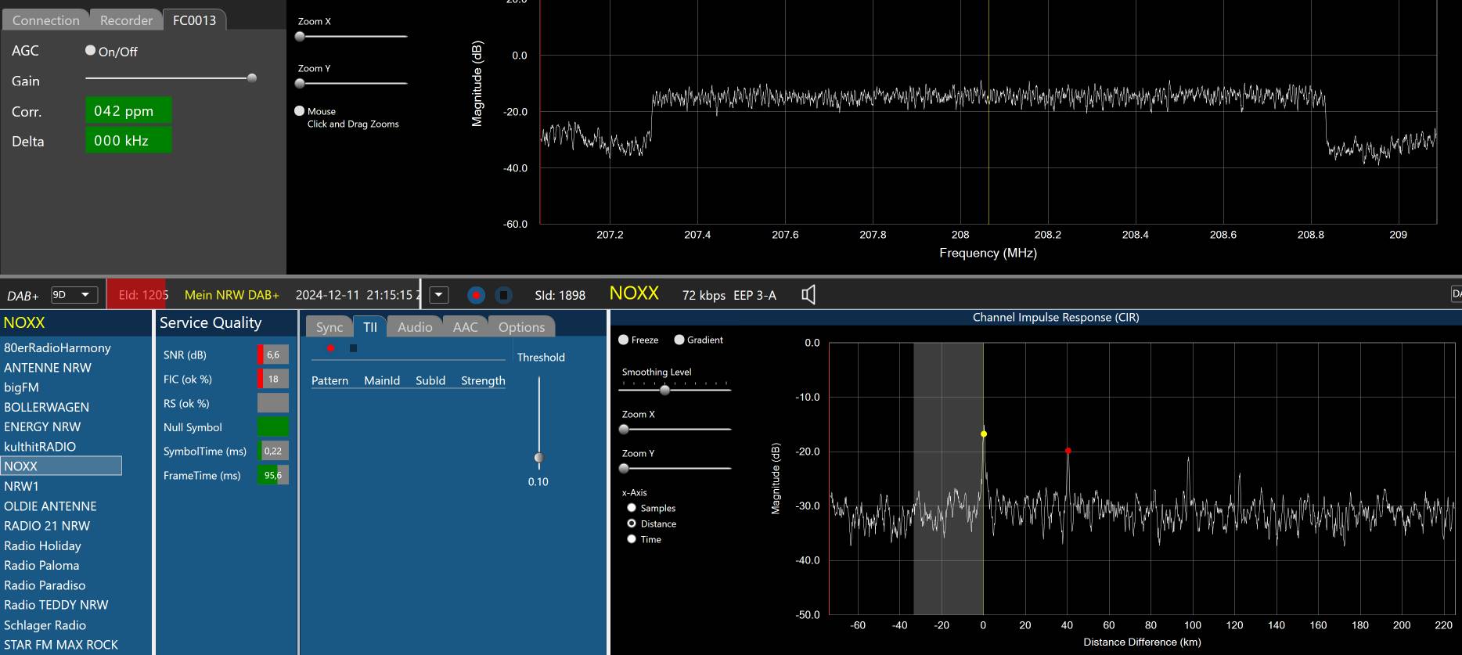The image size is (1462, 655).
Task: Toggle the AGC On/Off option
Action: pos(91,50)
